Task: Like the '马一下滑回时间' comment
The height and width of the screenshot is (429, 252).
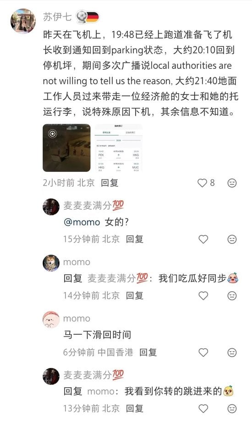Action: tap(203, 352)
